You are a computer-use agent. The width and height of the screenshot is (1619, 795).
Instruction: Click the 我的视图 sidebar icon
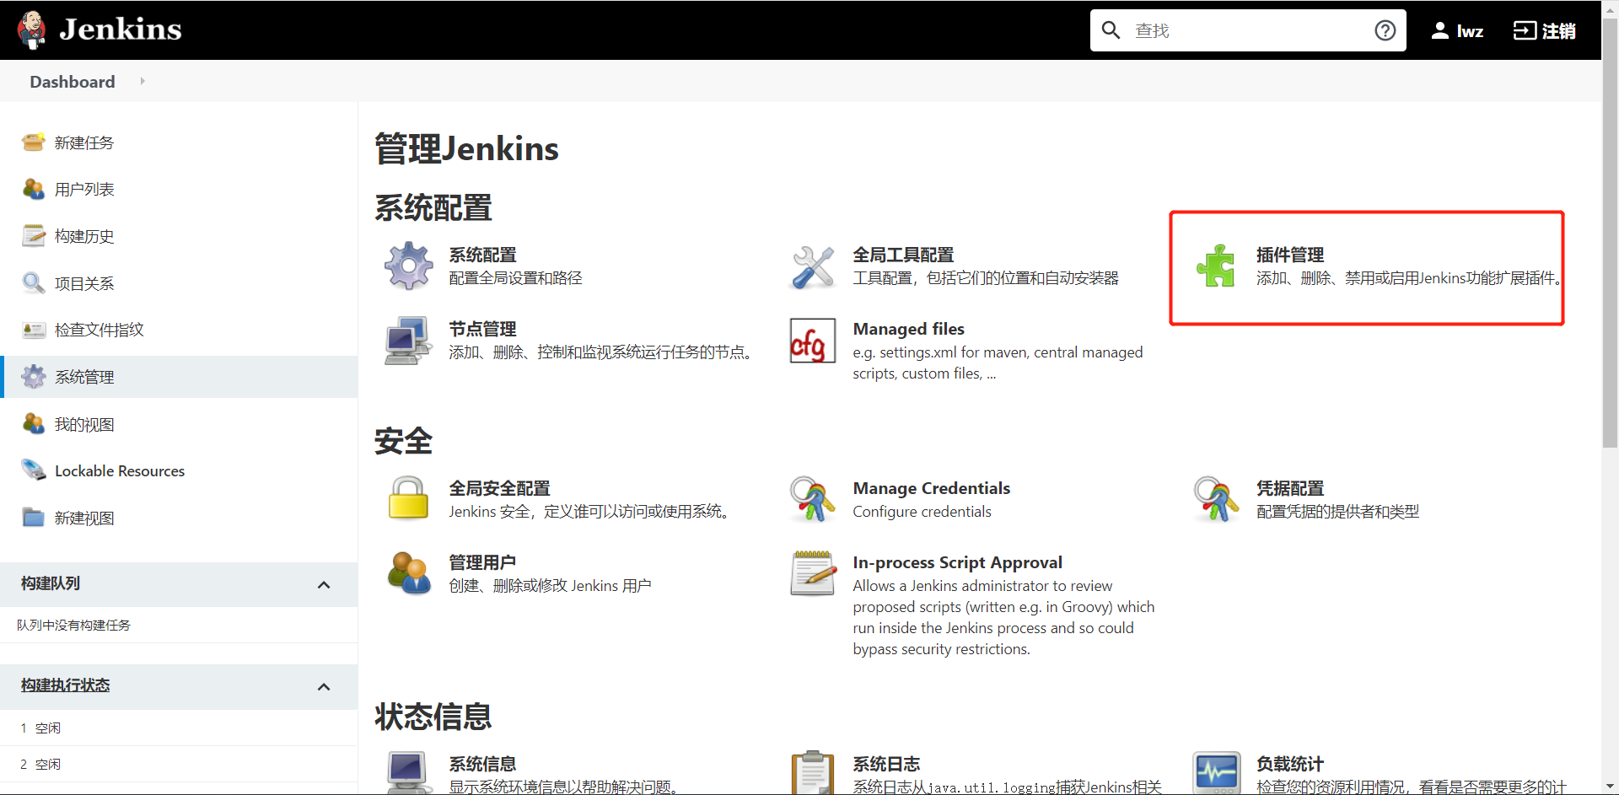pos(34,424)
